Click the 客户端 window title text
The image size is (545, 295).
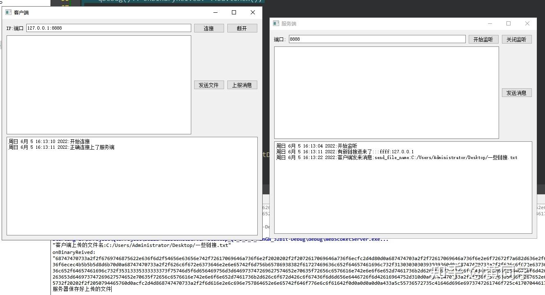coord(21,13)
